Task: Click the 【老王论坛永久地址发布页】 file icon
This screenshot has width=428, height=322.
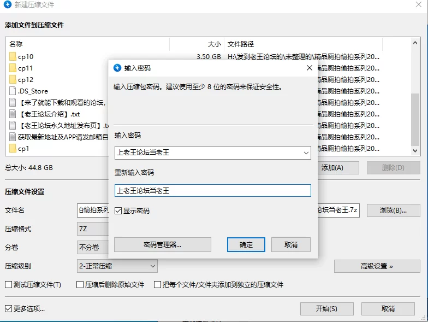Action: pos(13,126)
